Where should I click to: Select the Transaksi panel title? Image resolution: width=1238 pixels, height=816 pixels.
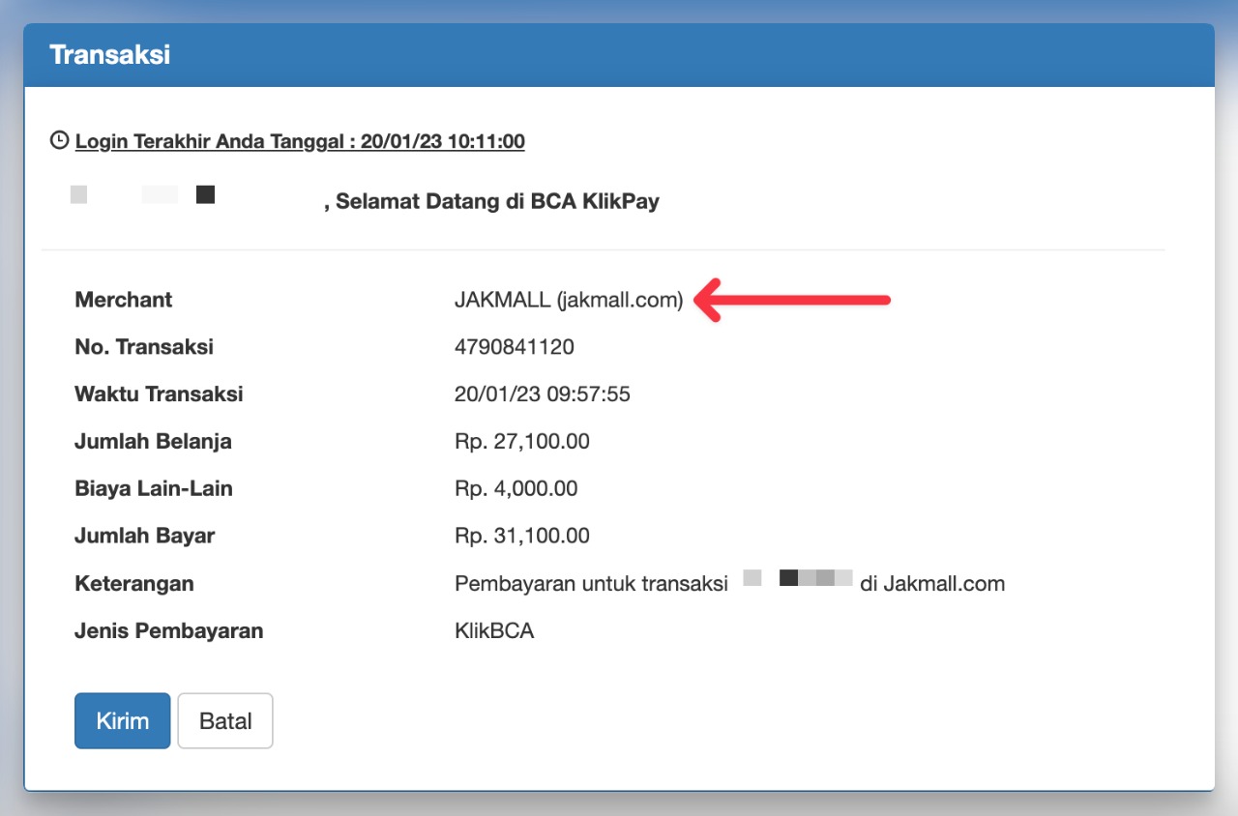(x=109, y=54)
